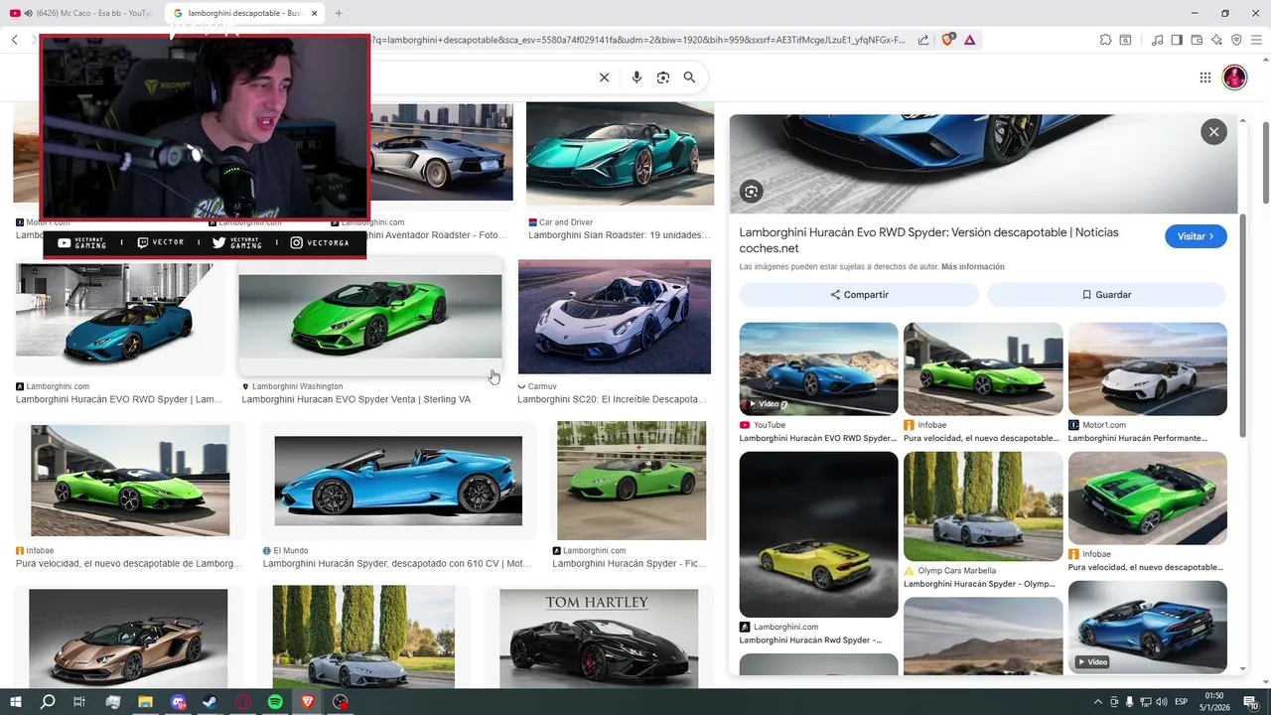The height and width of the screenshot is (715, 1271).
Task: Click the preview panel vertical scrollbar
Action: coord(1243,326)
